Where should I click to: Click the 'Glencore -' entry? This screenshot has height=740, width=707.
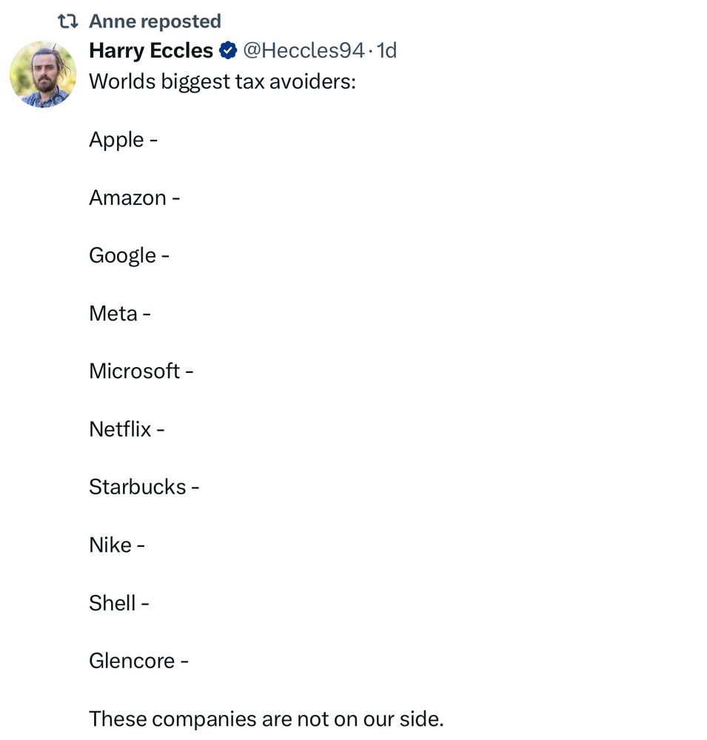[x=138, y=661]
